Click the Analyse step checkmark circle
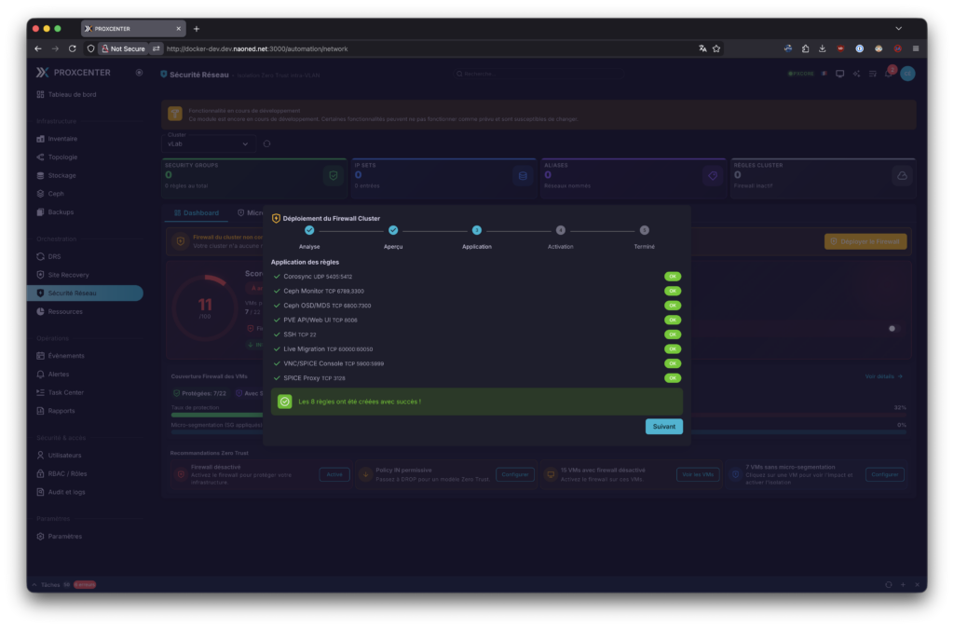This screenshot has height=628, width=954. pyautogui.click(x=309, y=230)
